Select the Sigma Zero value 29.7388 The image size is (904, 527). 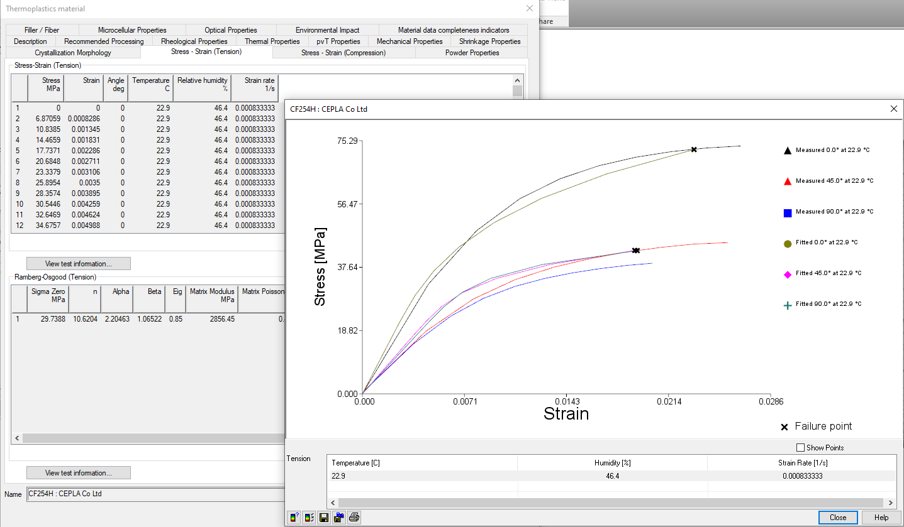click(x=48, y=319)
